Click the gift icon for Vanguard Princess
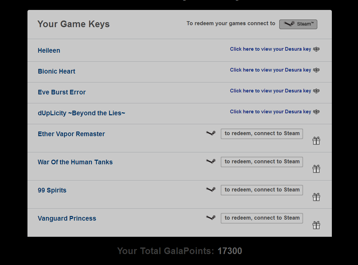This screenshot has width=358, height=265. click(x=316, y=225)
